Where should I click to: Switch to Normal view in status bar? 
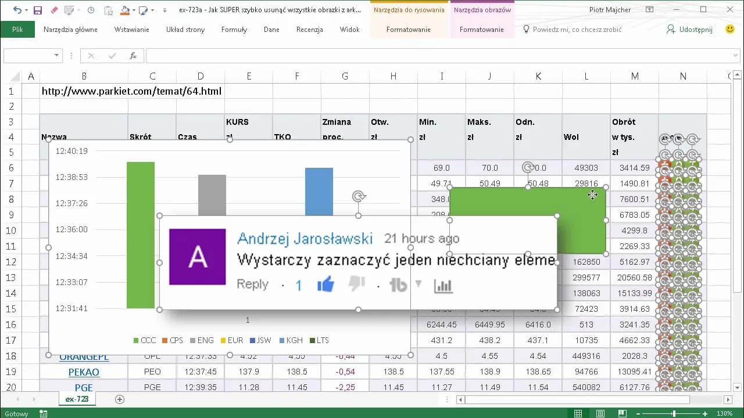[578, 413]
